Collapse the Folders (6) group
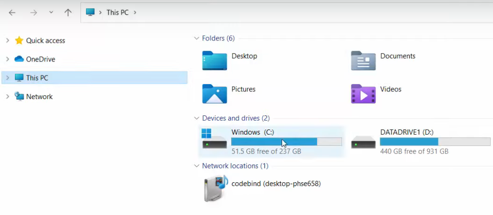 (x=196, y=38)
